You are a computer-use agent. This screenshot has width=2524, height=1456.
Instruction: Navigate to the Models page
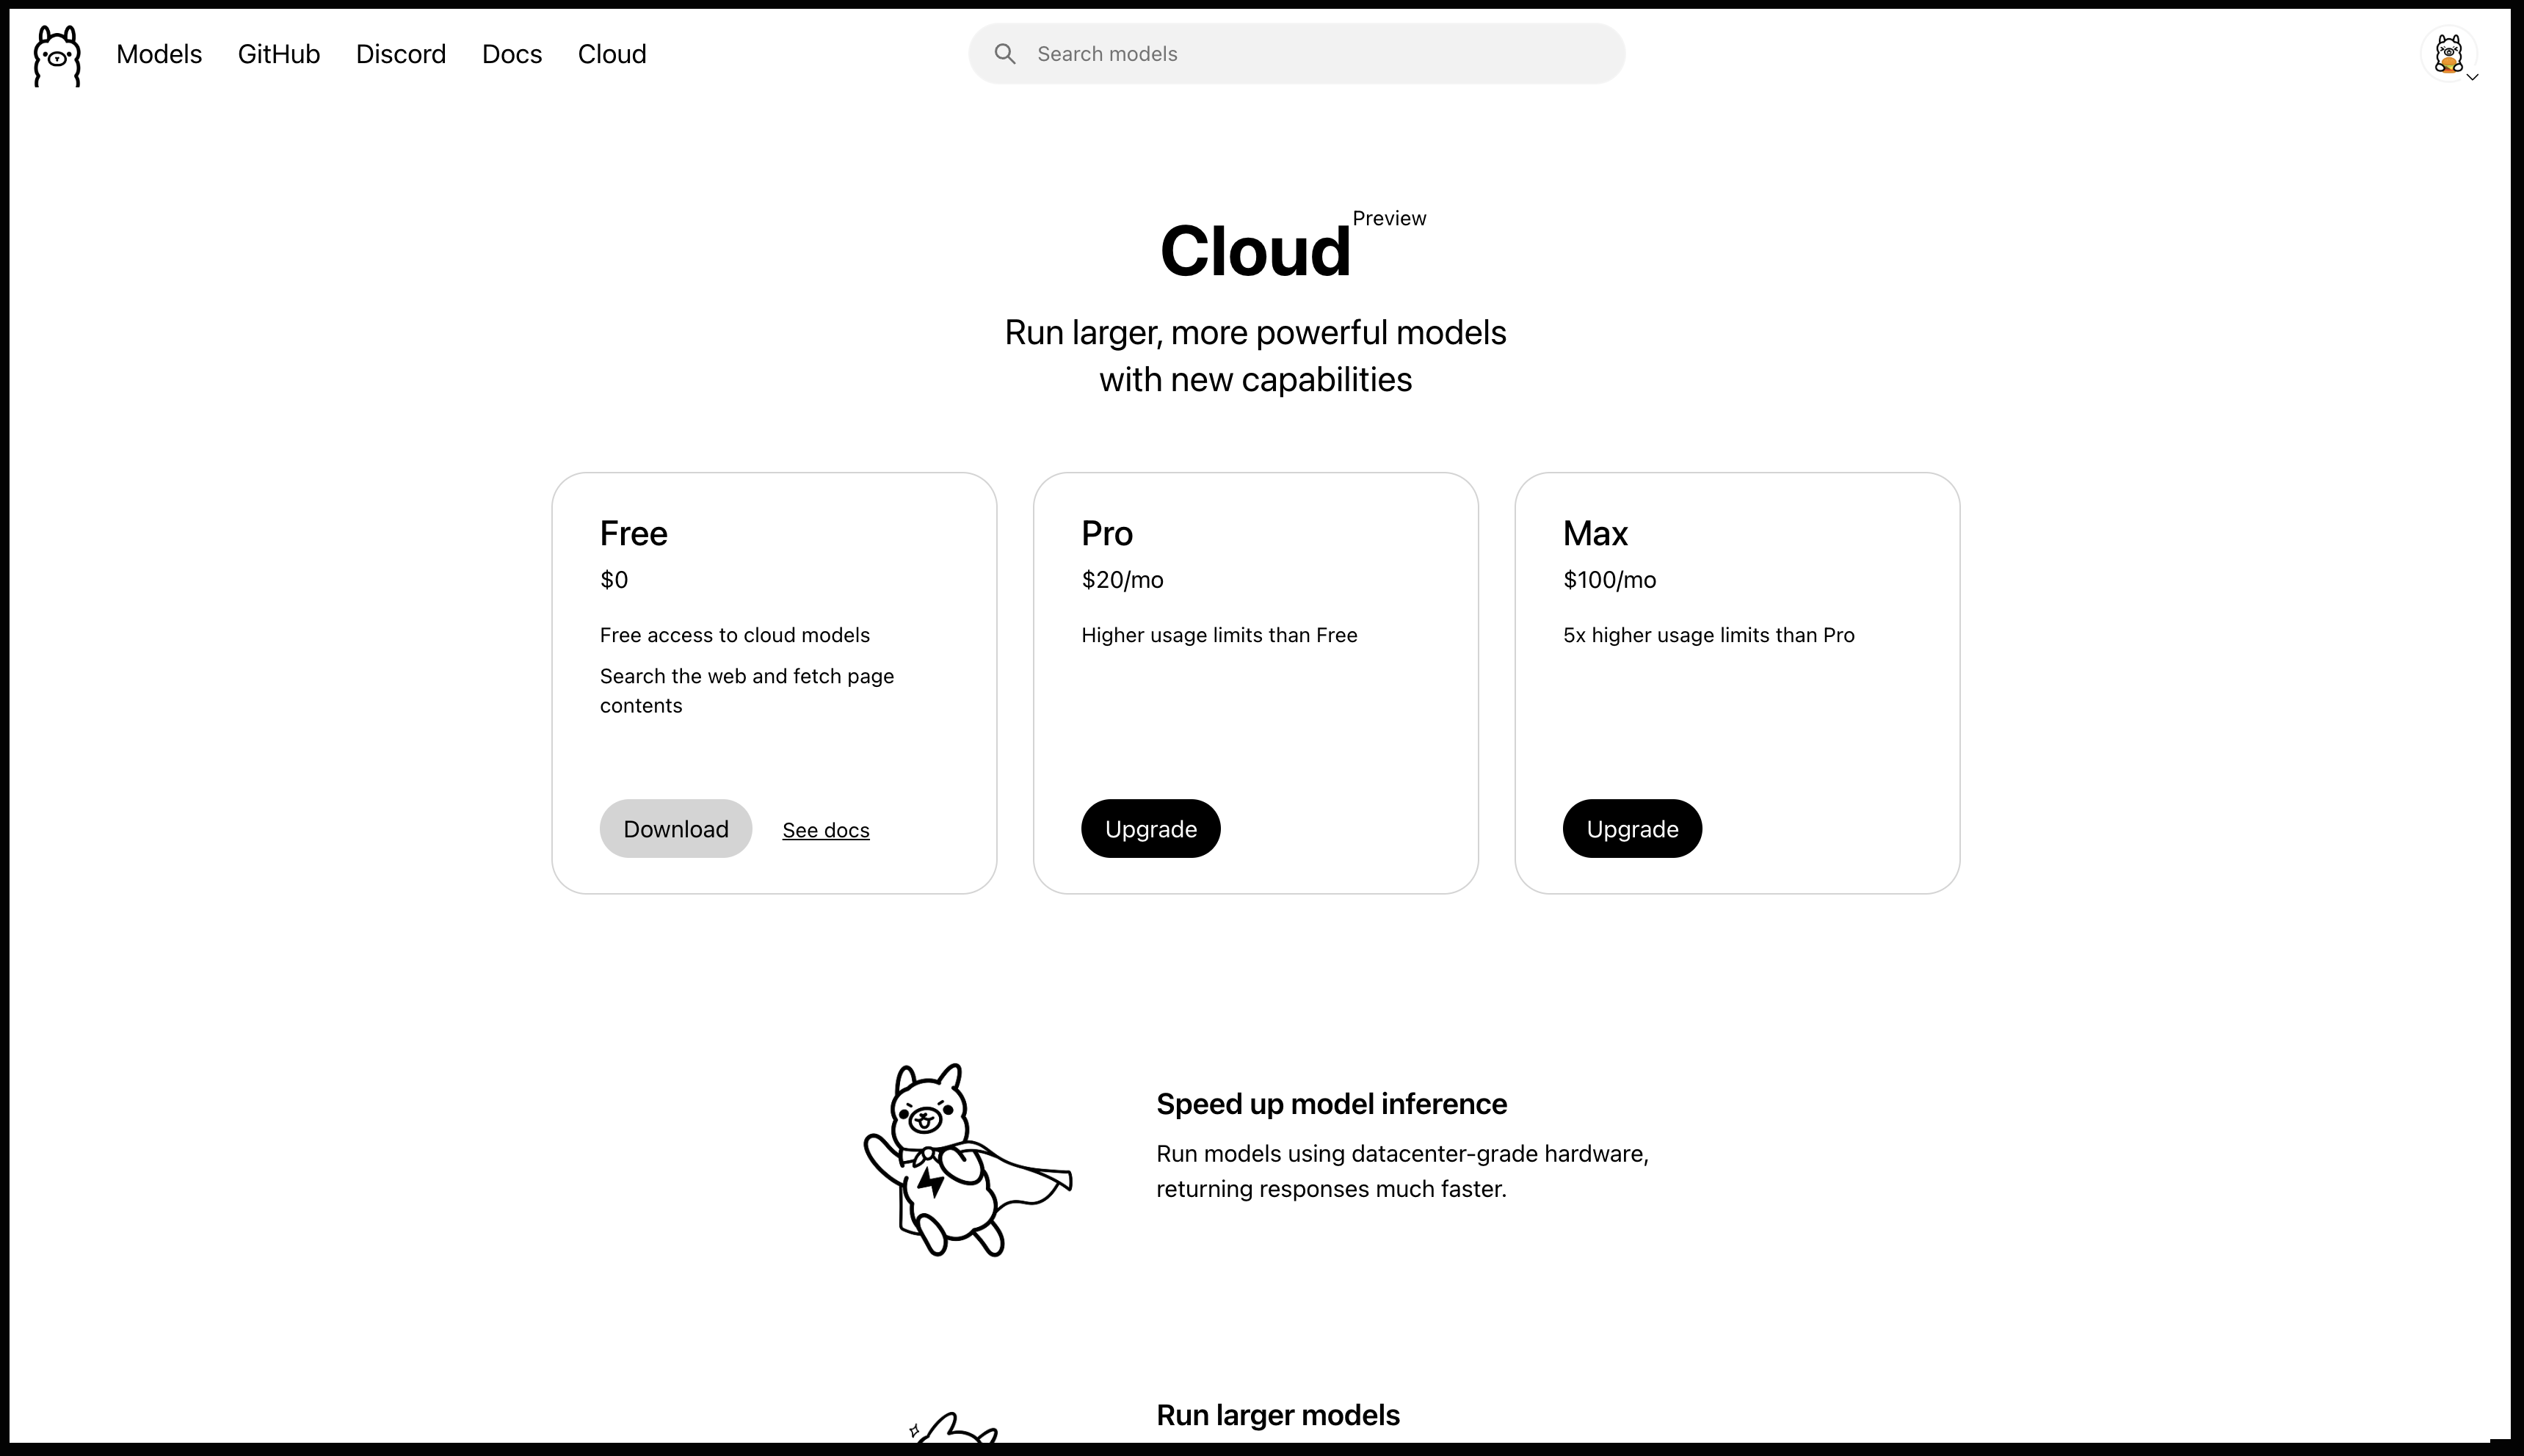[x=159, y=53]
